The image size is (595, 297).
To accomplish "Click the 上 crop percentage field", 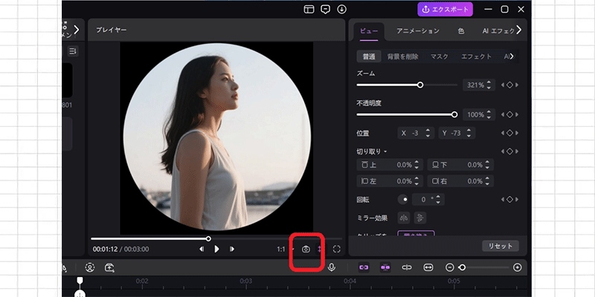I will [x=390, y=165].
